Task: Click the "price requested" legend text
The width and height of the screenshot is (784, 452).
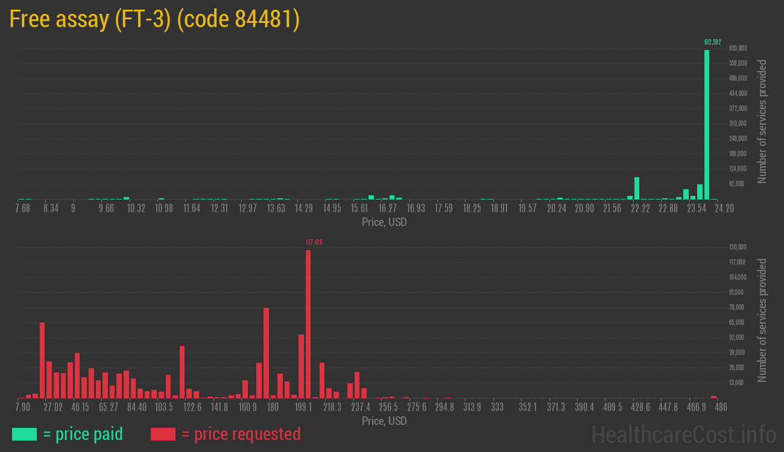Action: (x=241, y=434)
